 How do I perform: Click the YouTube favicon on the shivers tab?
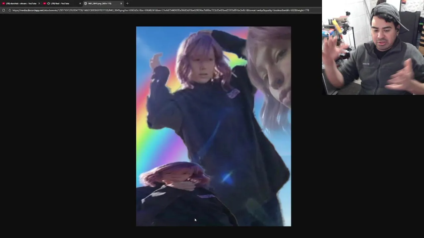(4, 3)
